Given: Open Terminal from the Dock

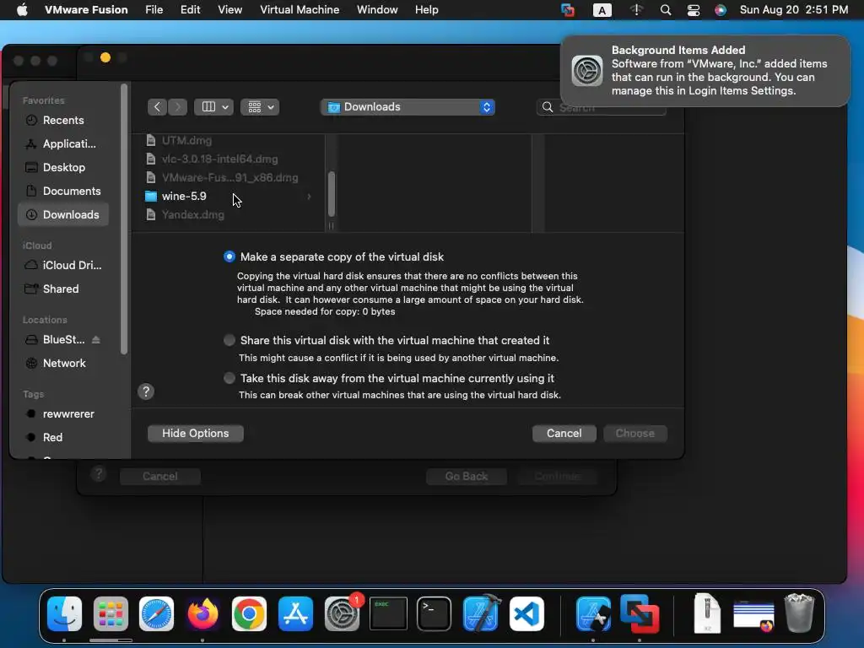Looking at the screenshot, I should 435,613.
